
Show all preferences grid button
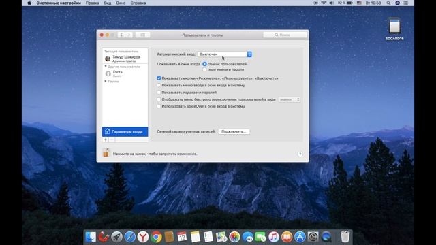pyautogui.click(x=142, y=35)
